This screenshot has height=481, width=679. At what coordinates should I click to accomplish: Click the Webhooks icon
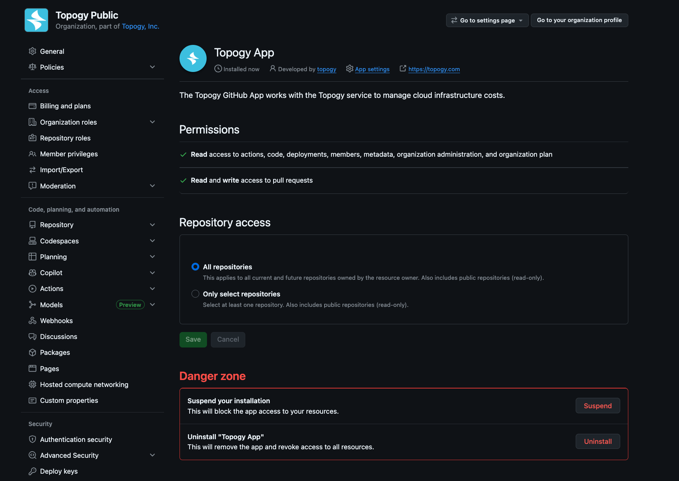[x=32, y=321]
